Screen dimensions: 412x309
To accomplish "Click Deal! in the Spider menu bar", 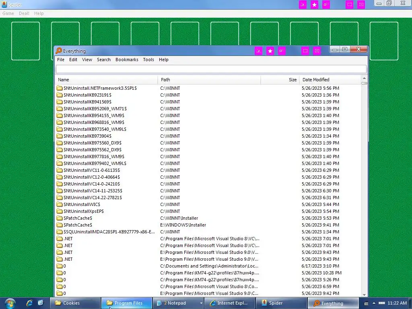I will (x=24, y=13).
